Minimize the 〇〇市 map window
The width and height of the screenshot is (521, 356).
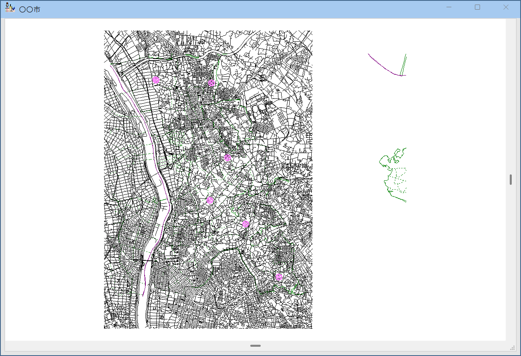coord(449,7)
